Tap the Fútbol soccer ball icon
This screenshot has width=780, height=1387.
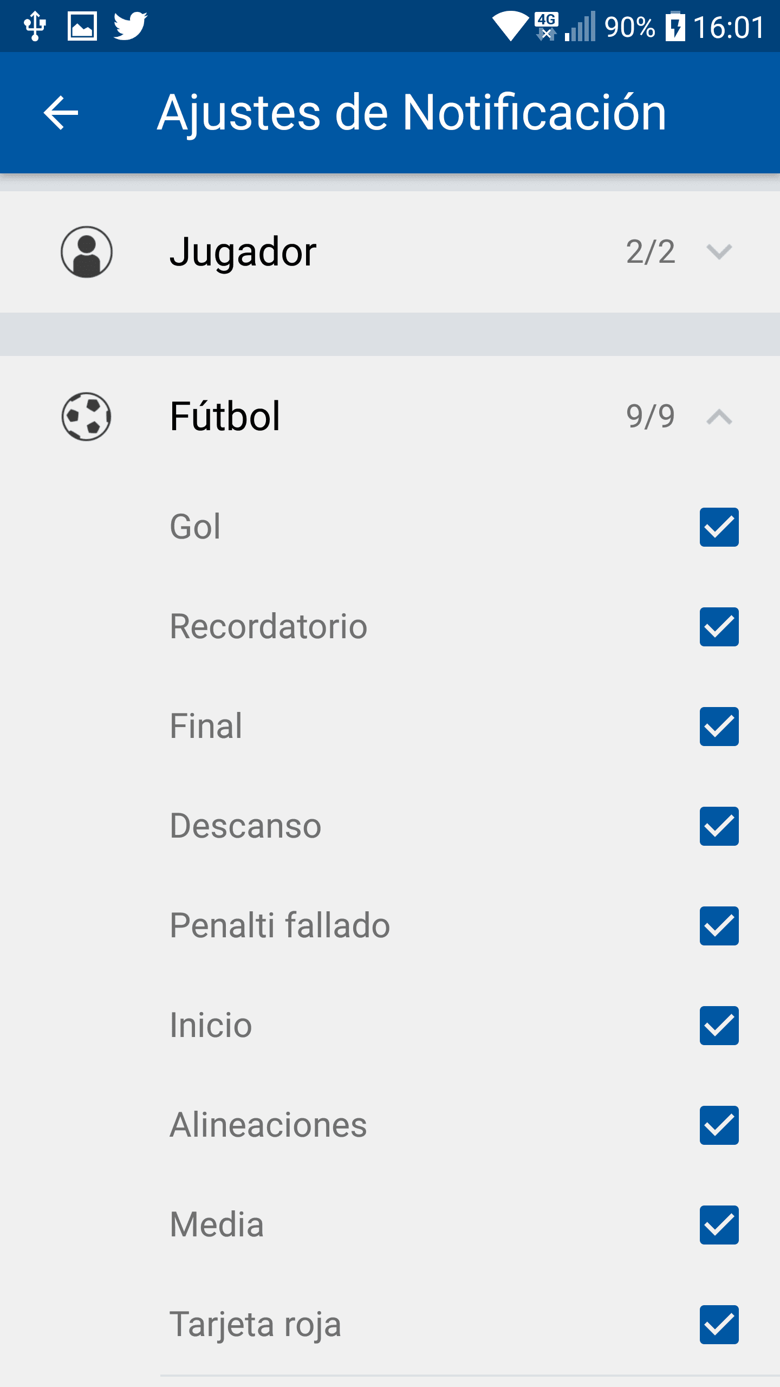(87, 416)
